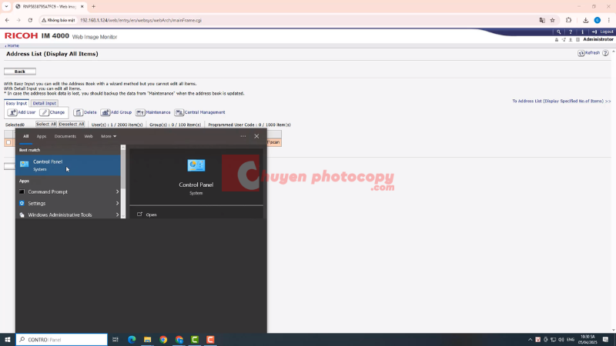This screenshot has height=346, width=616.
Task: Click the Refresh icon on Address List page
Action: [x=581, y=53]
